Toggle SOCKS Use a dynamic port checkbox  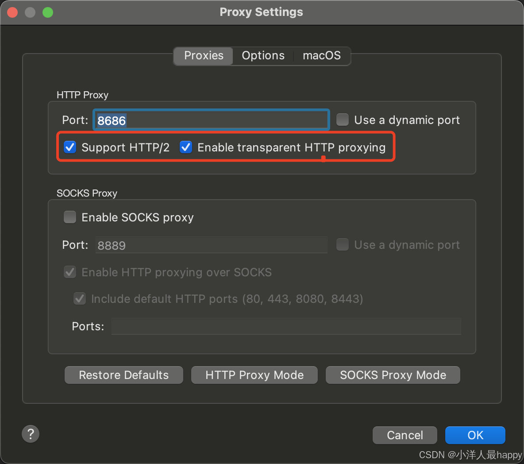tap(343, 245)
